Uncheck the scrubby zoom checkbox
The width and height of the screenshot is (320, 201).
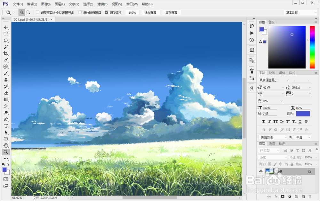(x=107, y=12)
